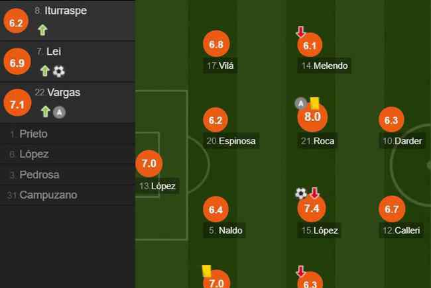Click the 10. Darder name label
The width and height of the screenshot is (431, 288).
[x=402, y=141]
